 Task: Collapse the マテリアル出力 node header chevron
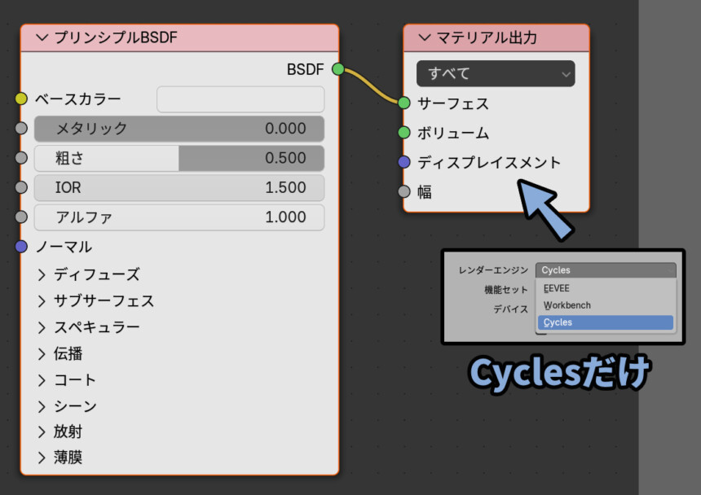coord(424,37)
